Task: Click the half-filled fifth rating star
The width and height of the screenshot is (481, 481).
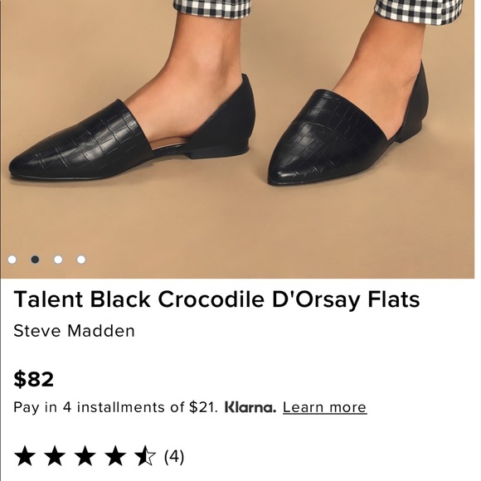Action: [x=145, y=456]
